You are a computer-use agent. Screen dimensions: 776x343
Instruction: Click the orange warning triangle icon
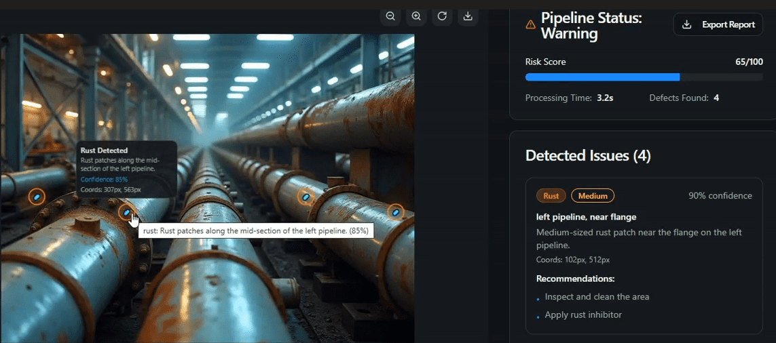tap(531, 25)
